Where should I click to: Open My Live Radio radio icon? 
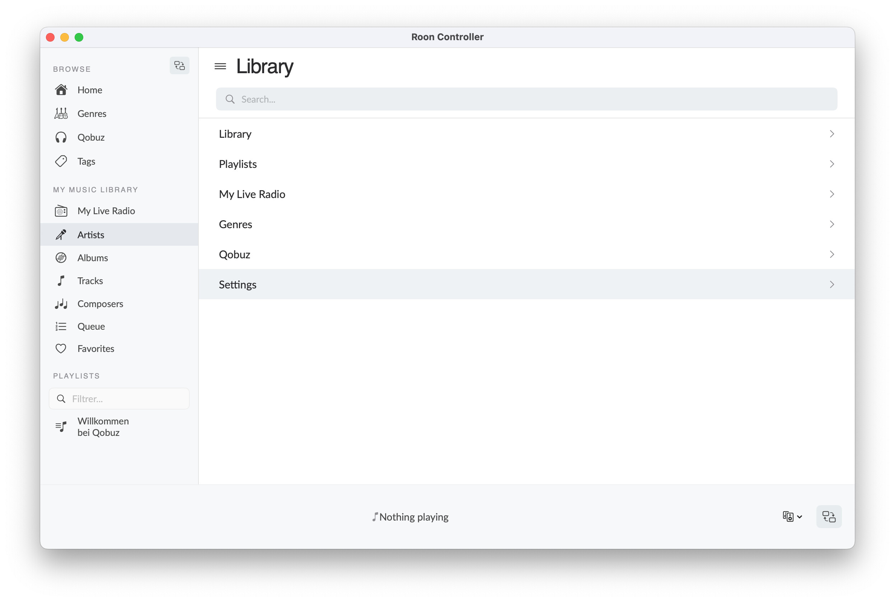61,211
